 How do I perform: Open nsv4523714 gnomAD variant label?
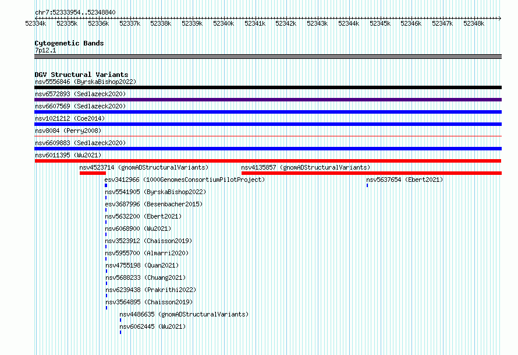click(144, 167)
